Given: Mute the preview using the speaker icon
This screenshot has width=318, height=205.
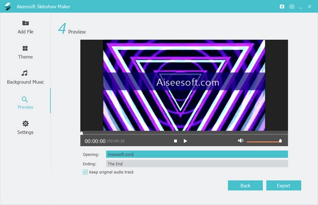Looking at the screenshot, I should 240,140.
